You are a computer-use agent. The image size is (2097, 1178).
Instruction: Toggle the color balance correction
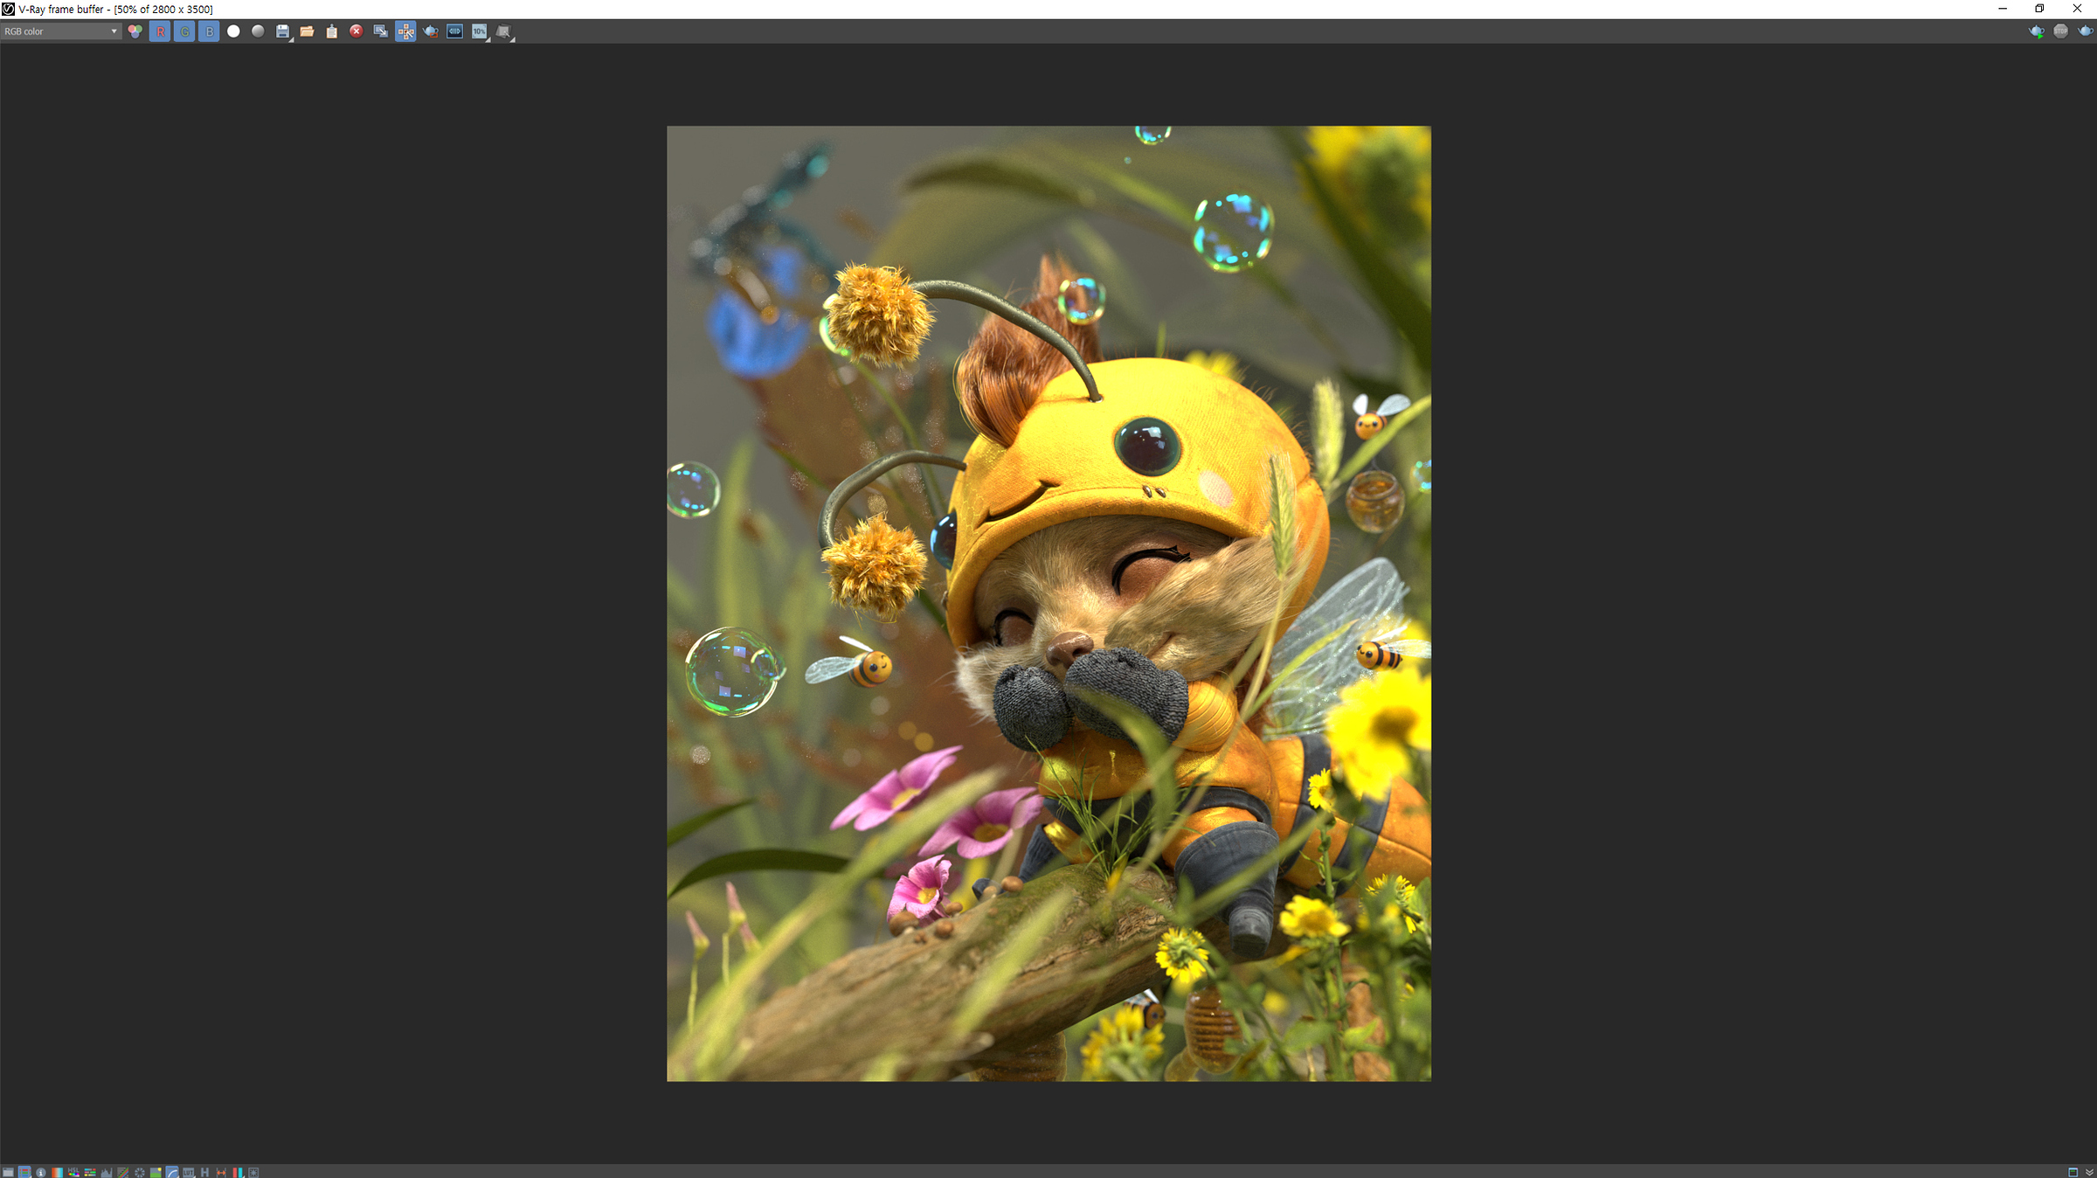pos(90,1172)
